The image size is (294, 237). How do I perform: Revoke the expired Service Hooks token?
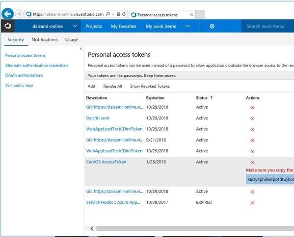(x=252, y=203)
